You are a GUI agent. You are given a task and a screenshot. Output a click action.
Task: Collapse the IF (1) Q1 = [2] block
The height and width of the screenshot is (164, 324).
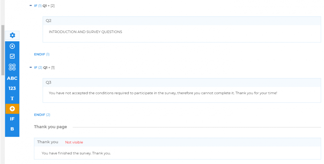pyautogui.click(x=30, y=6)
